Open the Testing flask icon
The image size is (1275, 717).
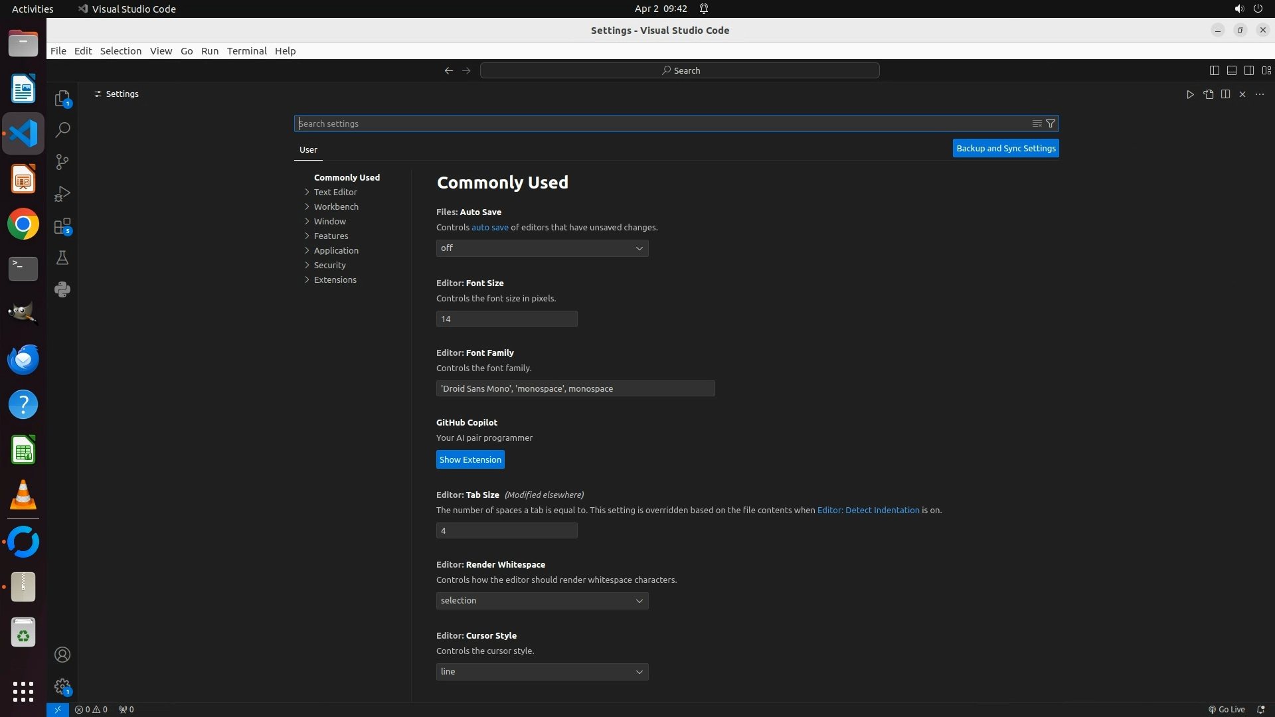pyautogui.click(x=62, y=258)
